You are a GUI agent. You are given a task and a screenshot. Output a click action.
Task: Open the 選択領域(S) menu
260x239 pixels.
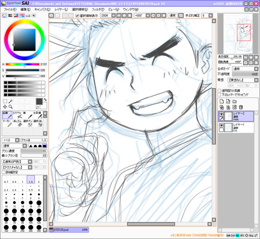[x=80, y=10]
